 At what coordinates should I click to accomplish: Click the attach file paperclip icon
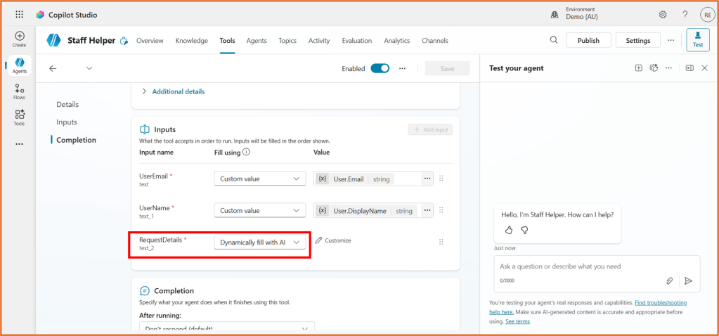670,280
